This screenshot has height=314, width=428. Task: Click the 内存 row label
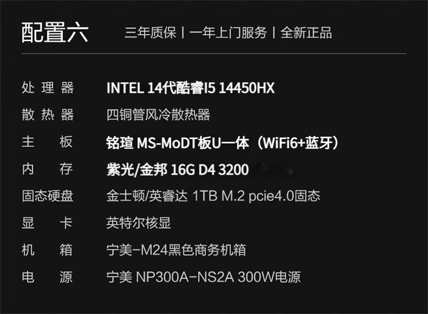48,169
